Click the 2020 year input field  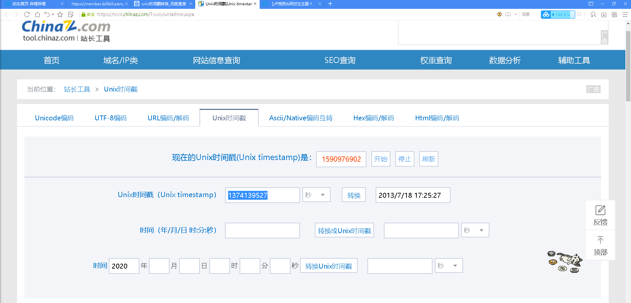click(124, 266)
